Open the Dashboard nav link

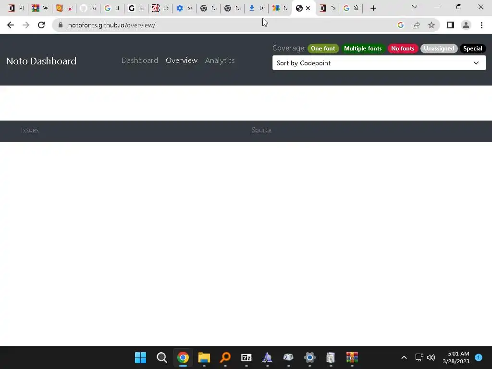coord(140,60)
